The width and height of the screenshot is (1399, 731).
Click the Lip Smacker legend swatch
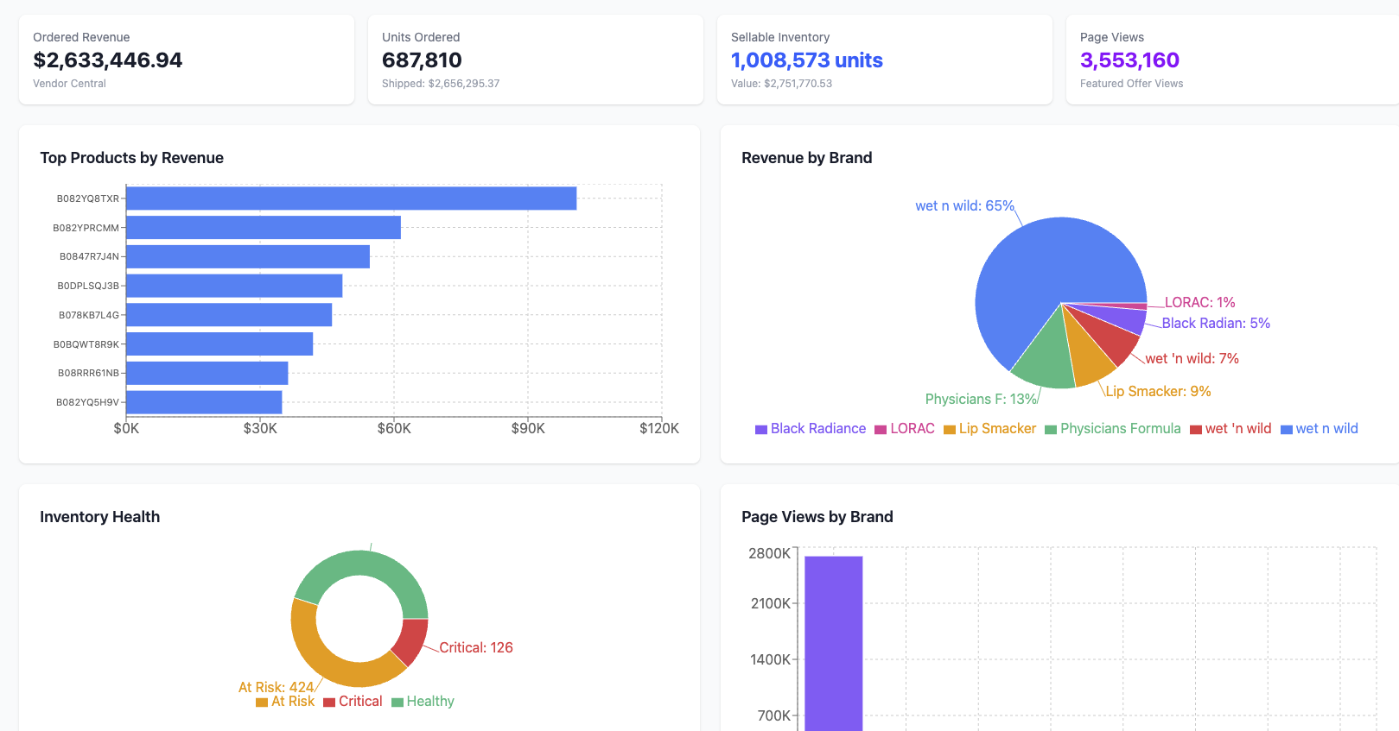[x=950, y=430]
